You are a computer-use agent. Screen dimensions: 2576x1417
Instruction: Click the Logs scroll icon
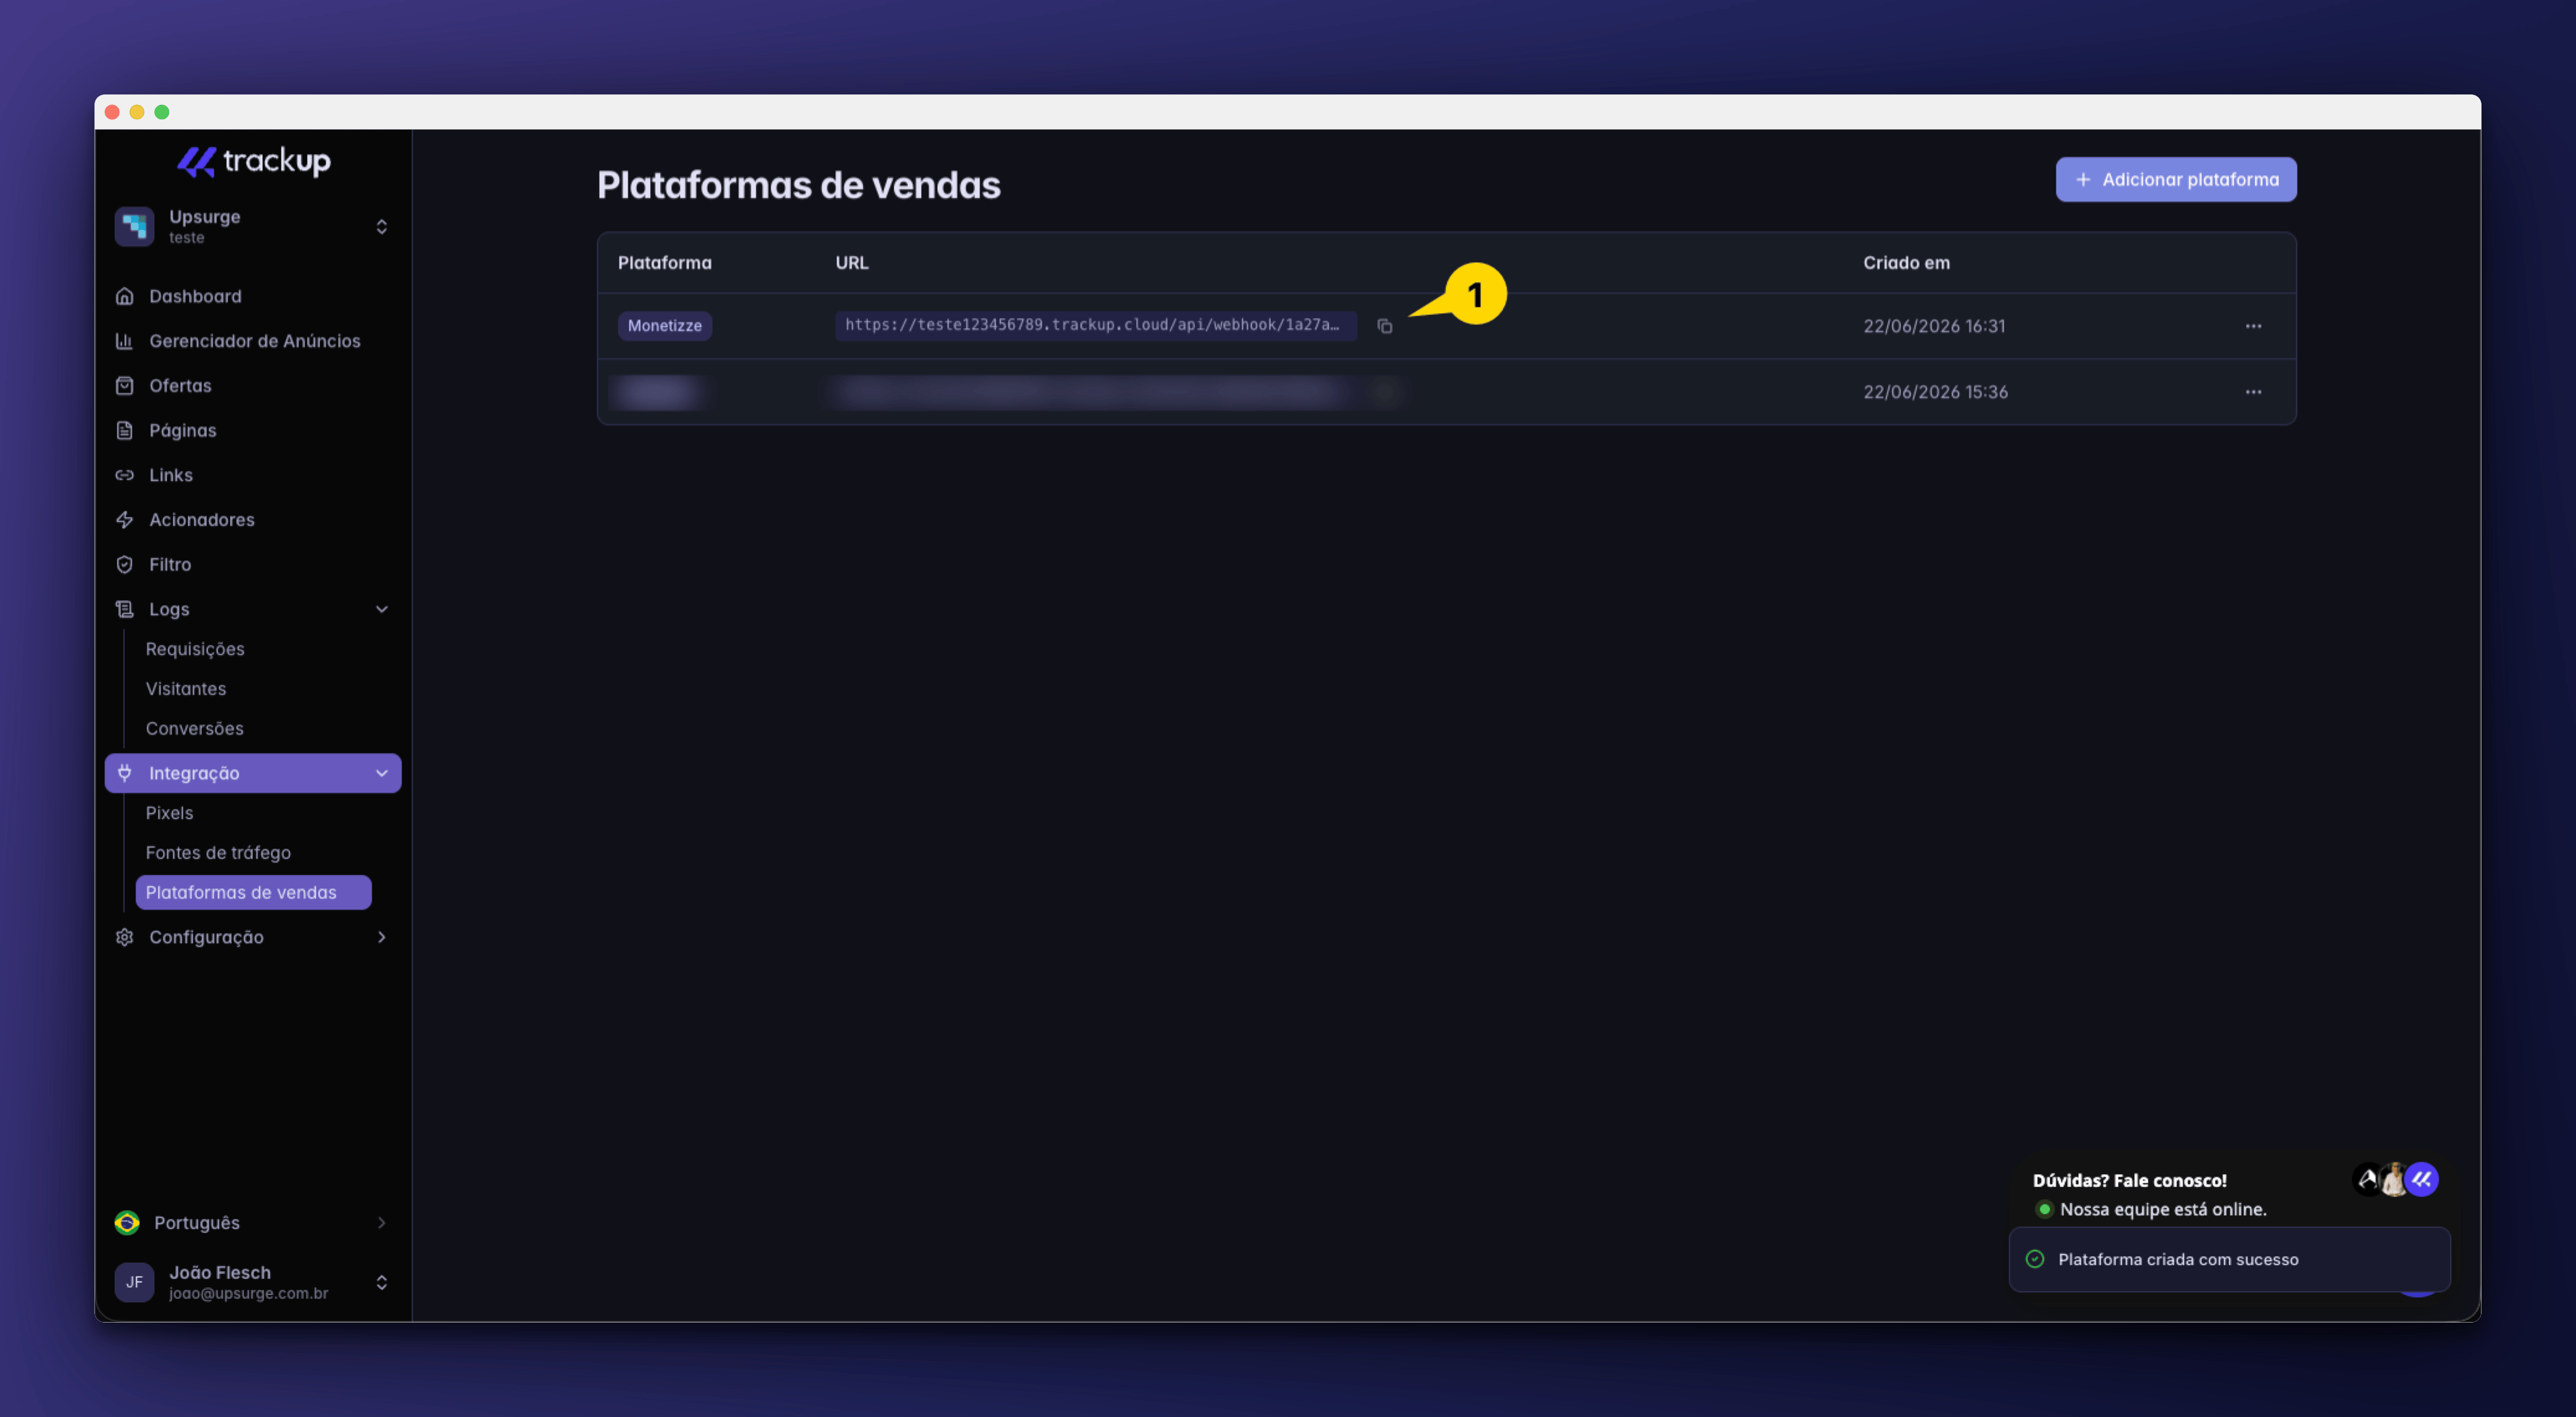pyautogui.click(x=124, y=609)
